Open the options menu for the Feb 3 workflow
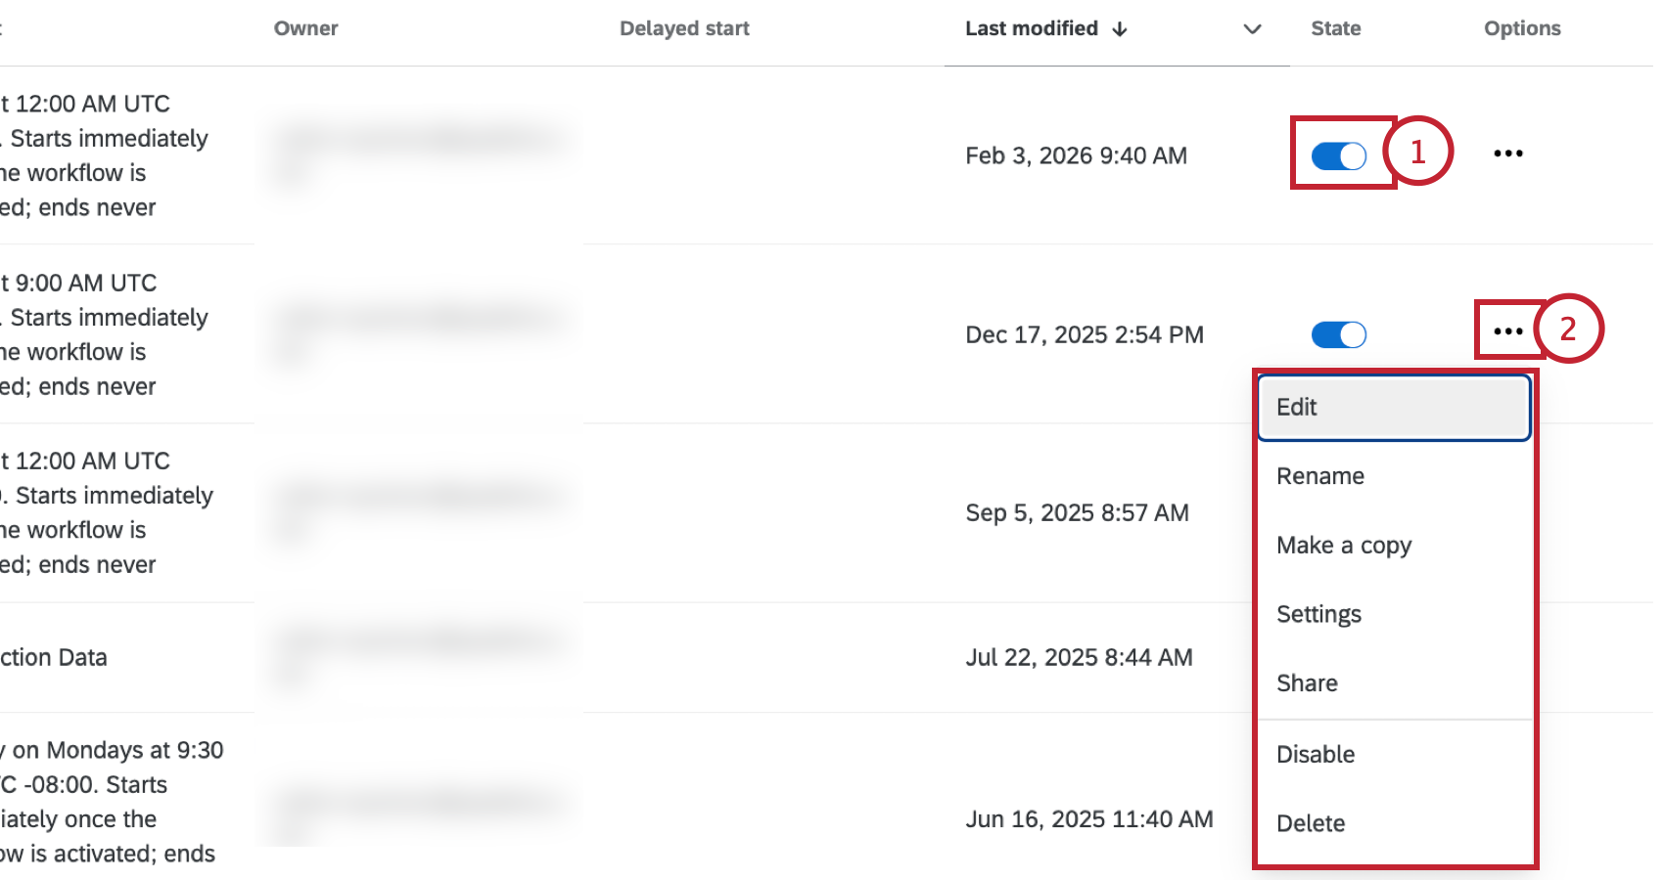This screenshot has width=1664, height=880. coord(1507,153)
